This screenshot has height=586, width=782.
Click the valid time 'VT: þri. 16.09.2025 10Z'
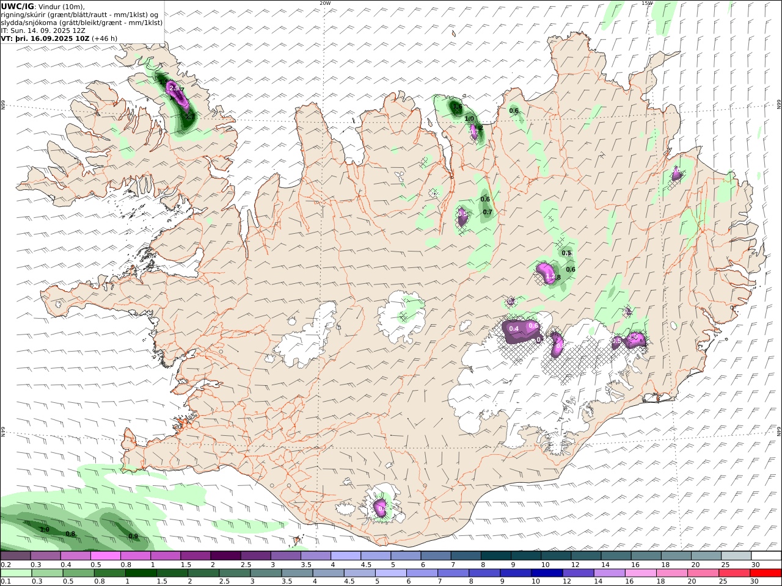pos(45,38)
